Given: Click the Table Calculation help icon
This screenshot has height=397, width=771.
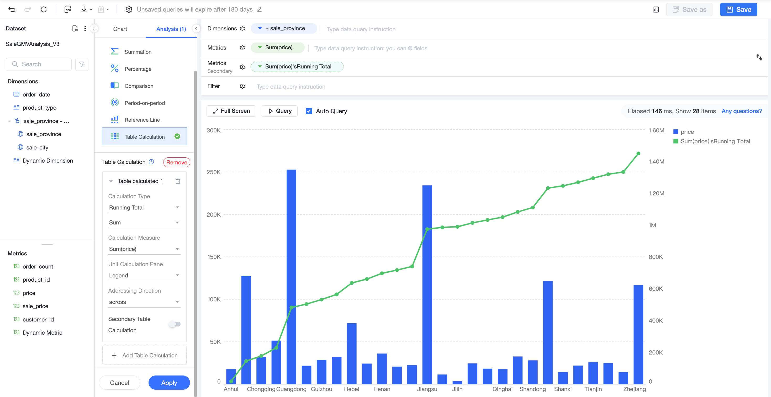Looking at the screenshot, I should [x=151, y=162].
